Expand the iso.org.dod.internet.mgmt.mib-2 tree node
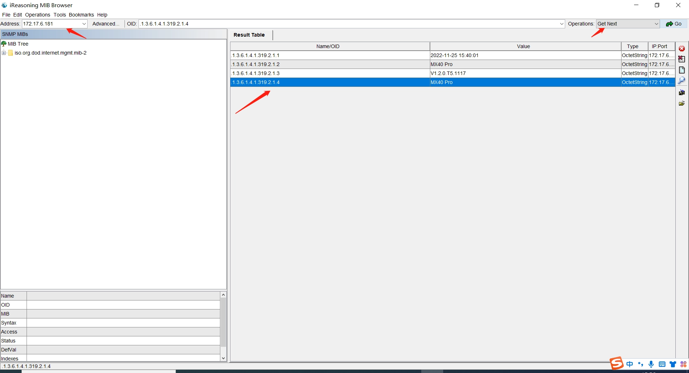689x373 pixels. (4, 53)
